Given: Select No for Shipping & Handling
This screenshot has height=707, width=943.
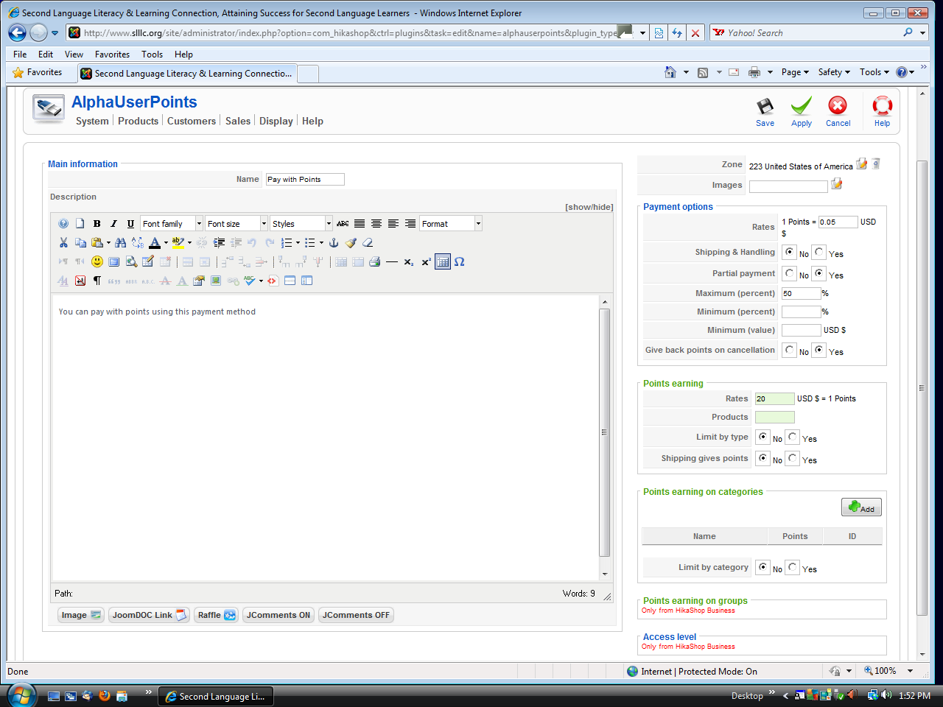Looking at the screenshot, I should pos(790,252).
